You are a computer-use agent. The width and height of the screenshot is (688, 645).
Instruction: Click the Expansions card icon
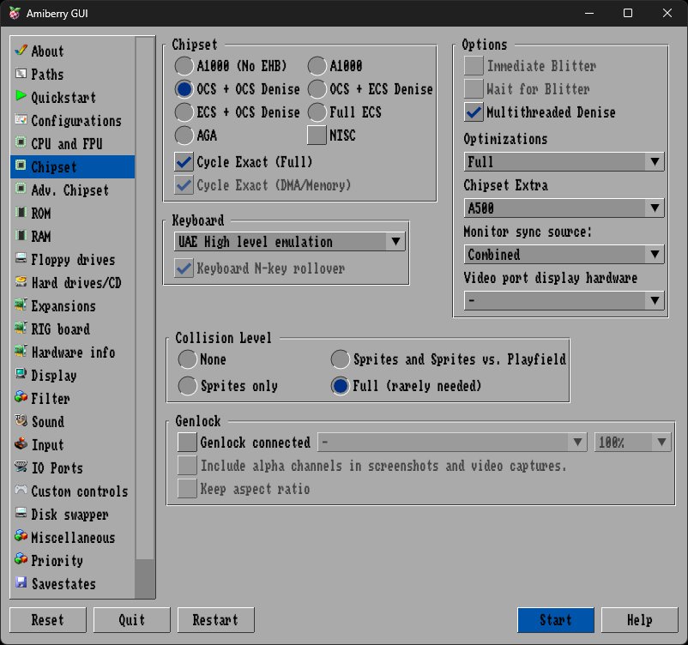click(x=21, y=304)
